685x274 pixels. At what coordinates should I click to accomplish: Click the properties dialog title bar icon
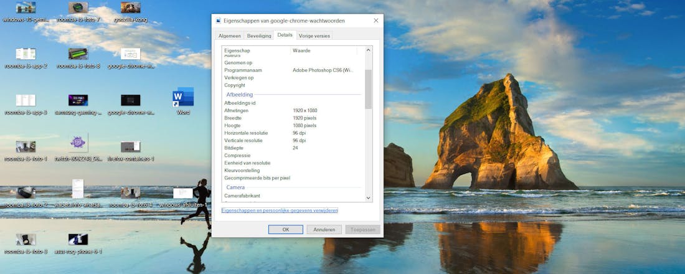point(219,21)
